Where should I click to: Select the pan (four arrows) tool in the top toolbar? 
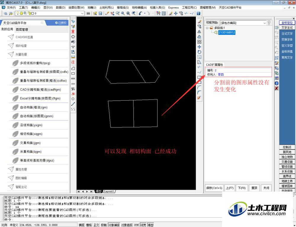(176, 13)
